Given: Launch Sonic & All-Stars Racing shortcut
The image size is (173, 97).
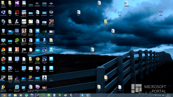Looking at the screenshot, I should click(x=24, y=12).
